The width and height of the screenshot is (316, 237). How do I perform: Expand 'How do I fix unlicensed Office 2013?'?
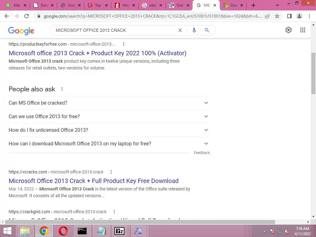(x=109, y=130)
